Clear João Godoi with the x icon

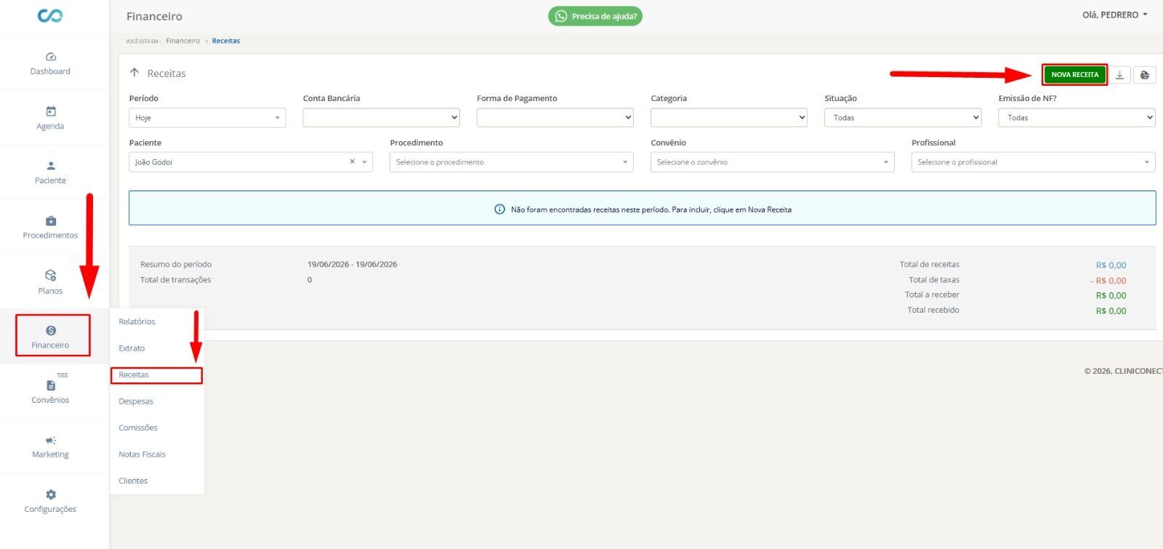point(353,161)
